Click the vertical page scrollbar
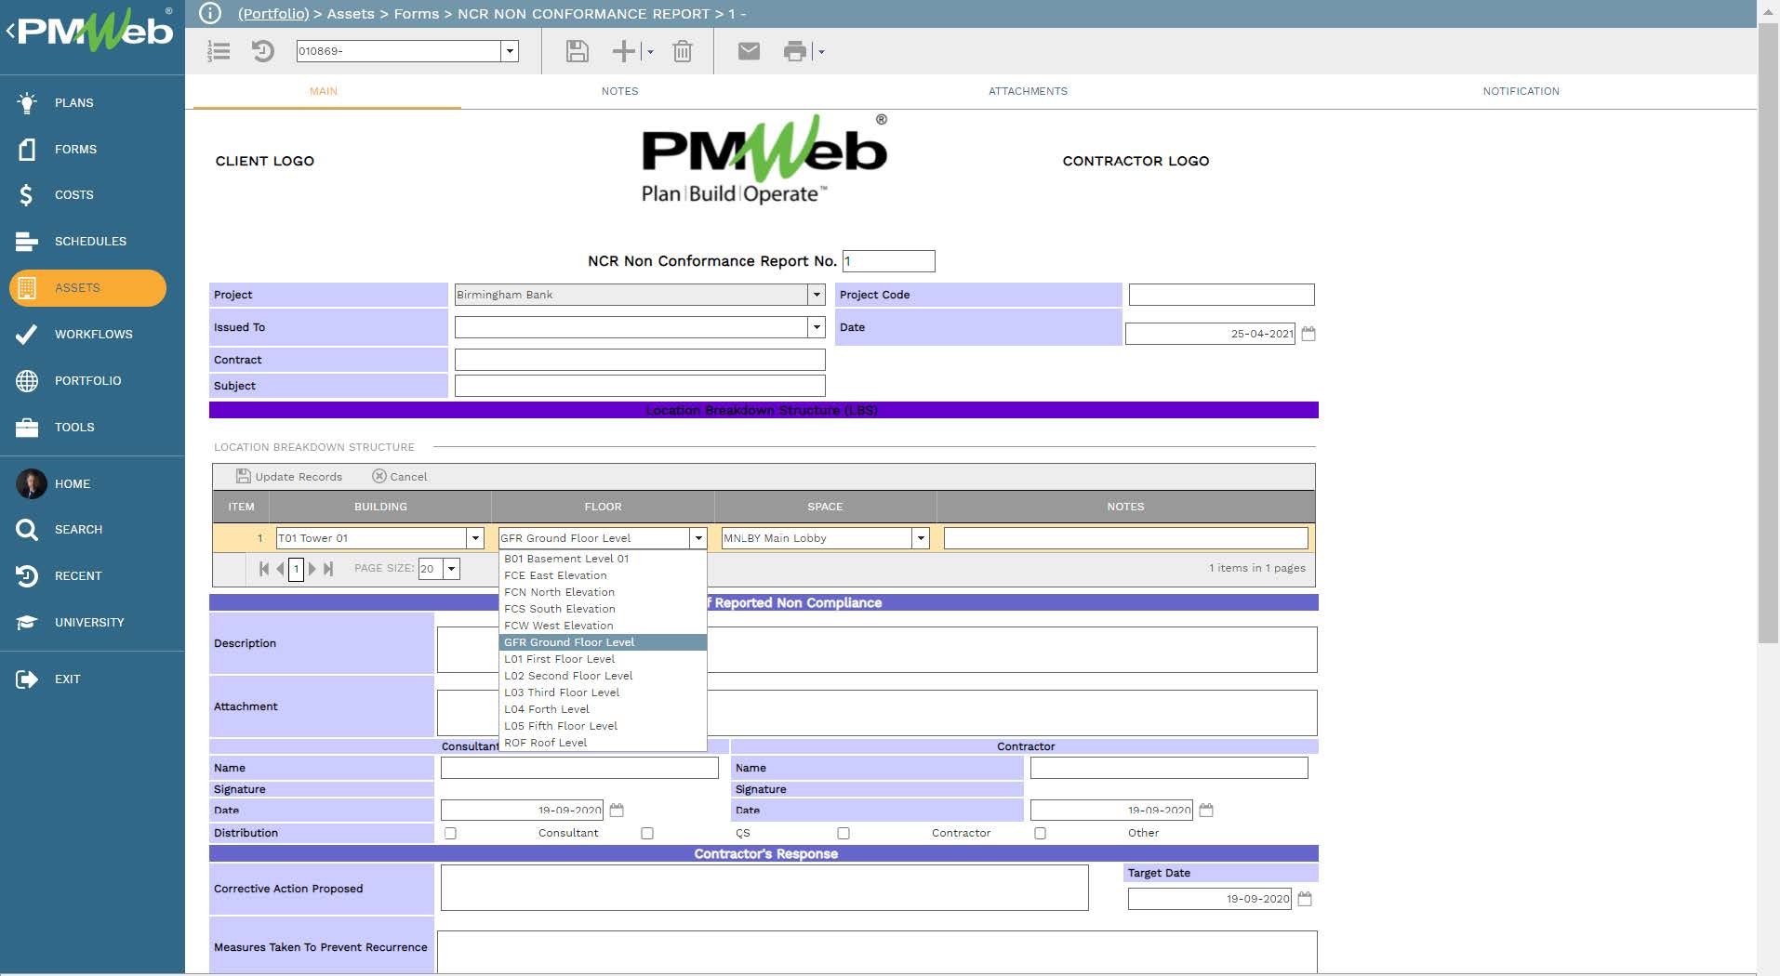The width and height of the screenshot is (1780, 976). pos(1768,332)
